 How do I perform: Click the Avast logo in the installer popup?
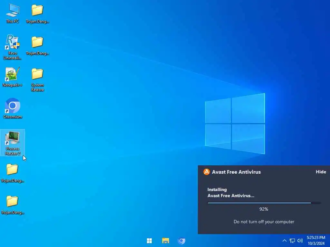point(207,172)
